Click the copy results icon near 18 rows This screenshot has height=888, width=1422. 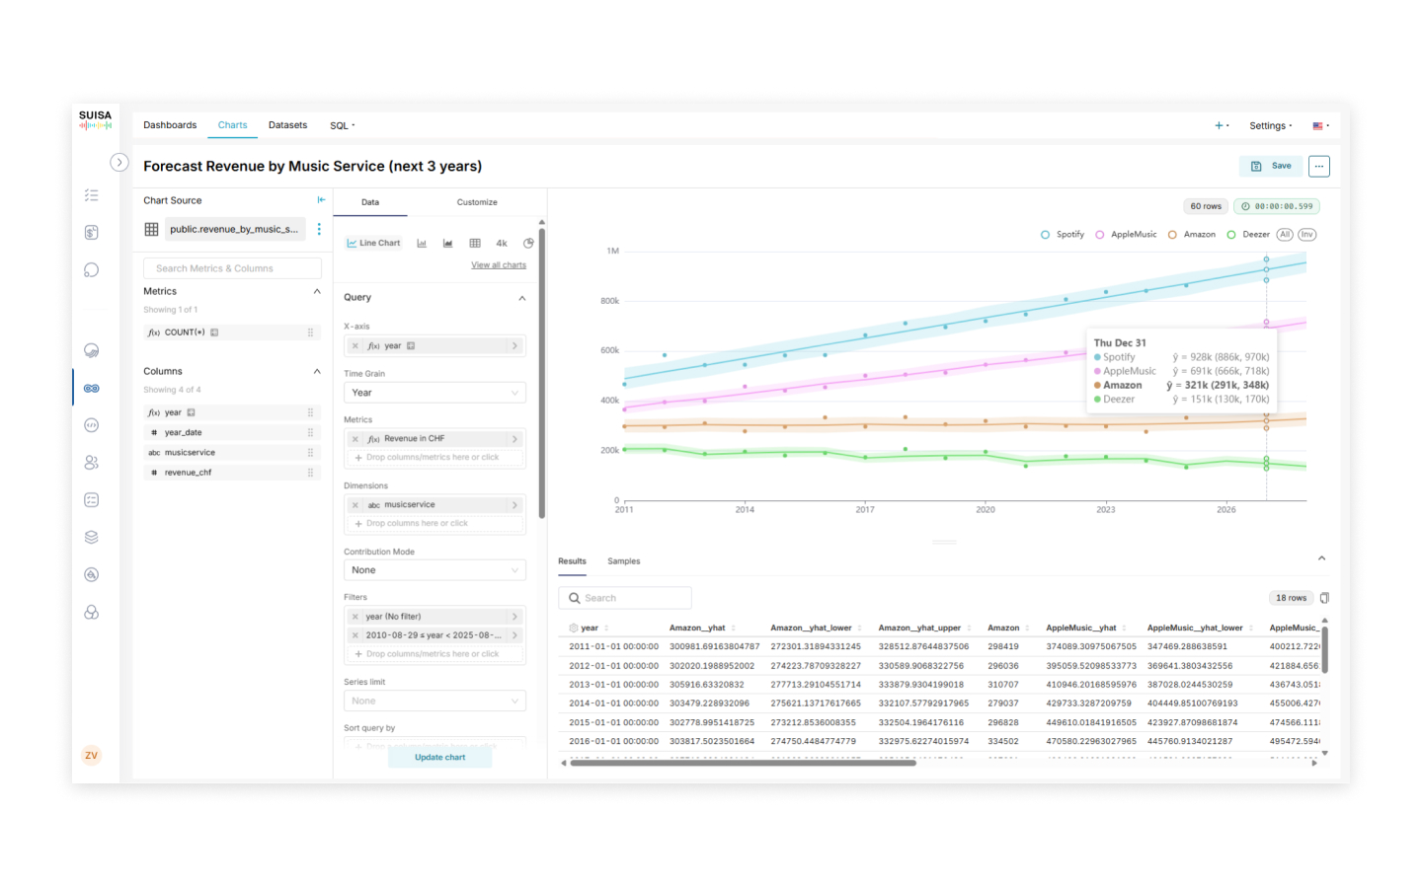[1324, 598]
